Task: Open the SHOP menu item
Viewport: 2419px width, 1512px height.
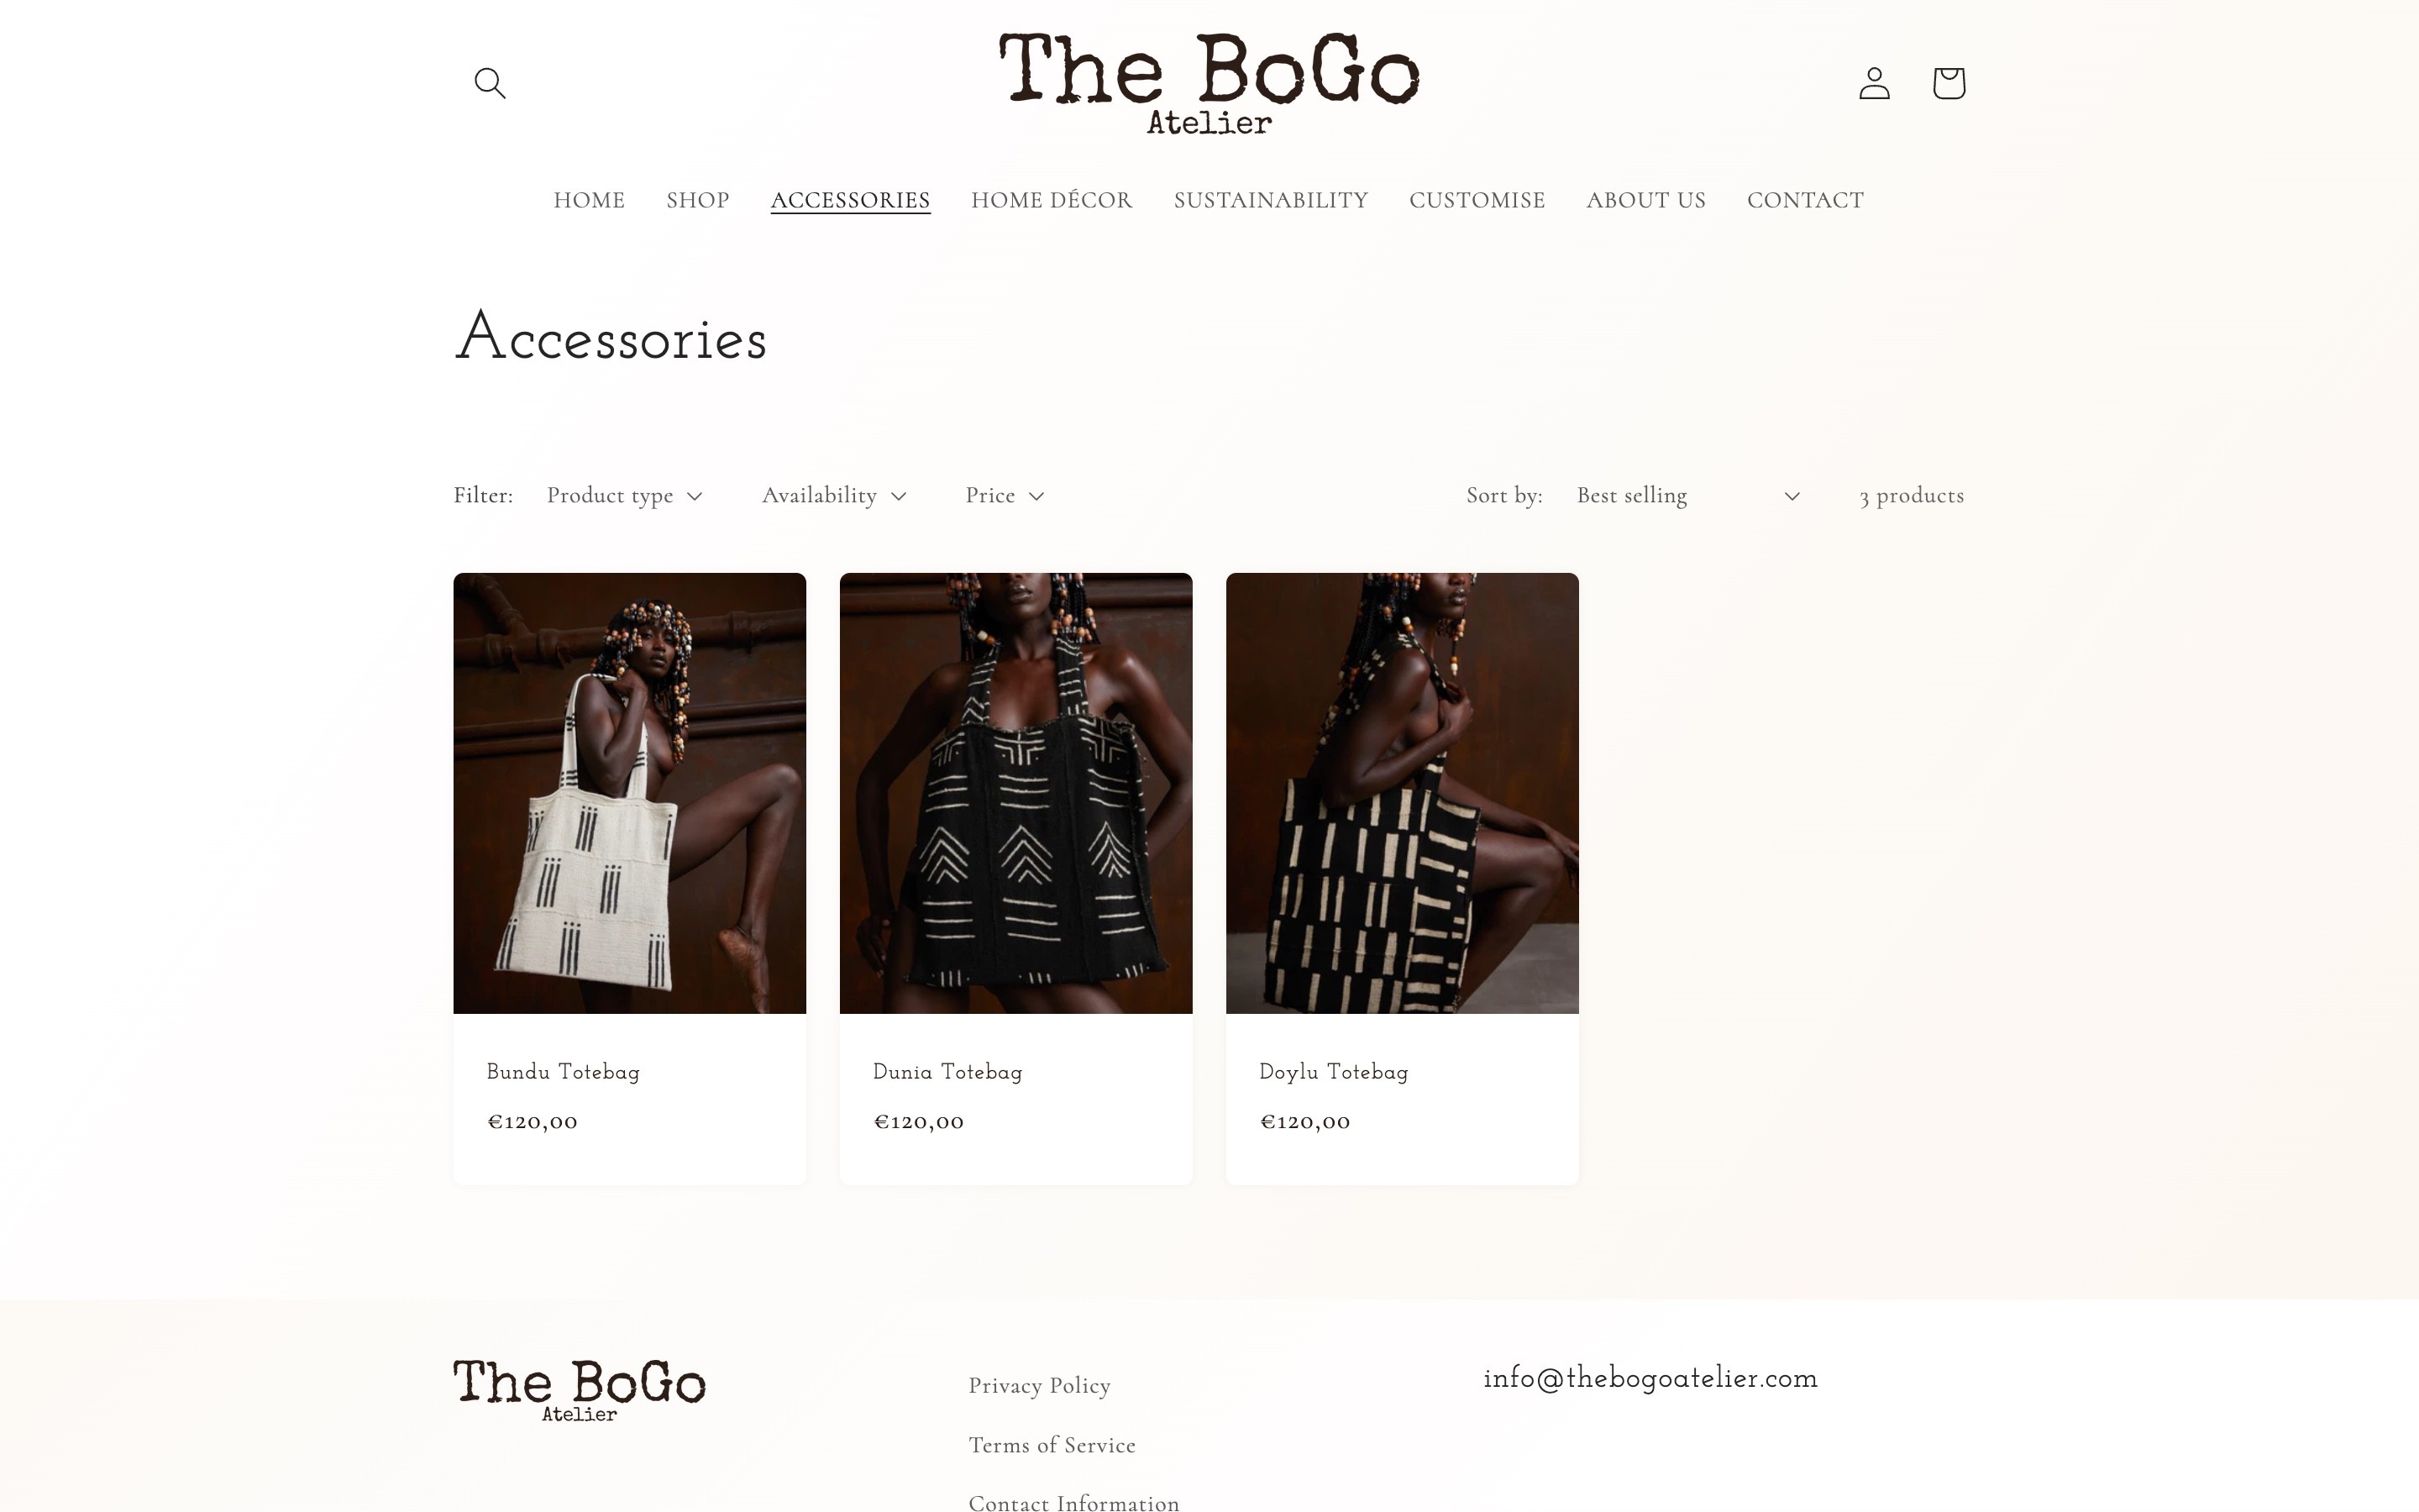Action: (x=698, y=200)
